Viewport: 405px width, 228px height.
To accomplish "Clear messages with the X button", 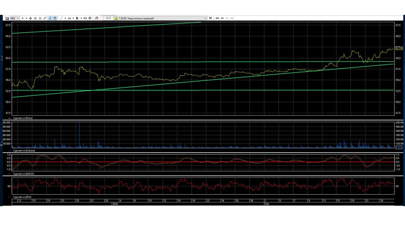I will [x=211, y=18].
